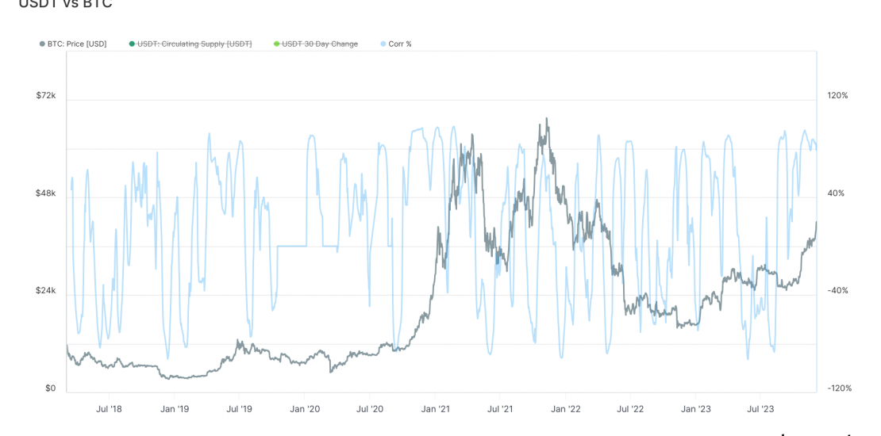Click the dark green USDT Circulating Supply dot
The width and height of the screenshot is (881, 436).
coord(133,44)
